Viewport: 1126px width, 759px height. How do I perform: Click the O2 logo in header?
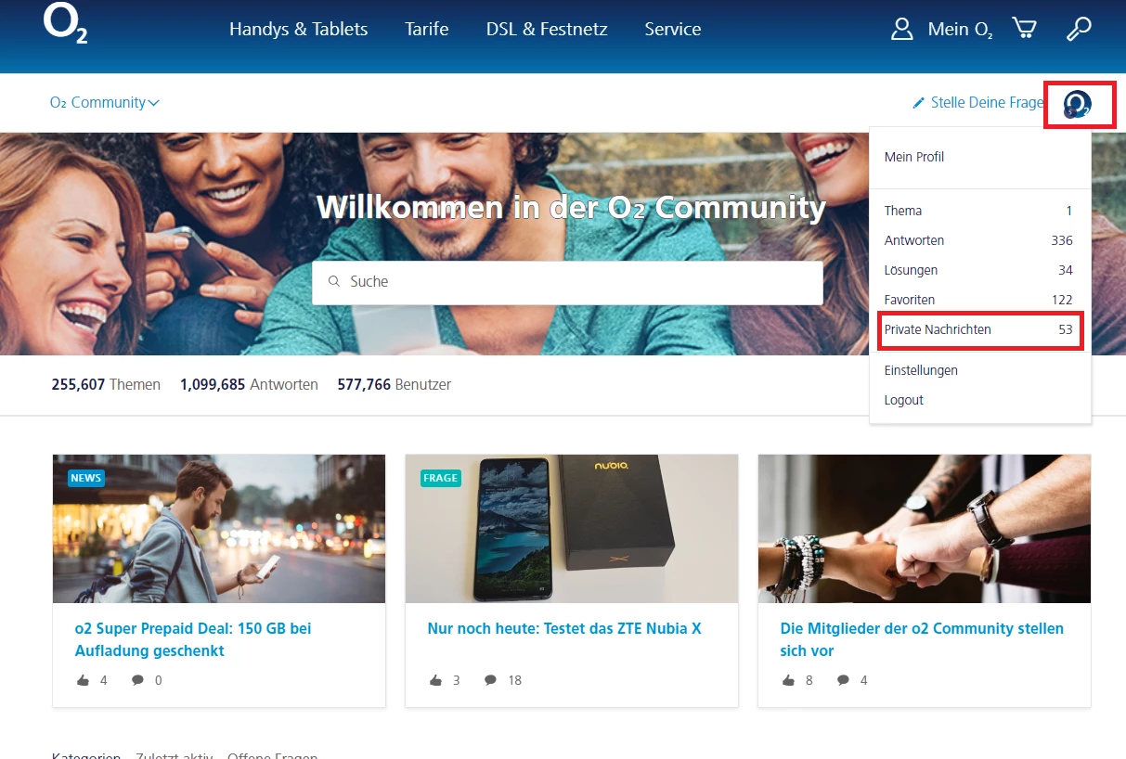coord(65,24)
